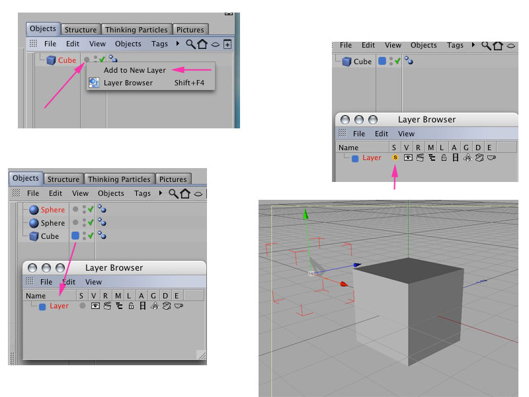
Task: Click home icon in the Sphere list panel
Action: pyautogui.click(x=185, y=193)
